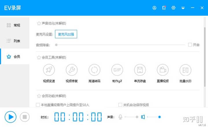The width and height of the screenshot is (208, 127).
Task: Open the 高清转码 tool icon
Action: [x=94, y=70]
